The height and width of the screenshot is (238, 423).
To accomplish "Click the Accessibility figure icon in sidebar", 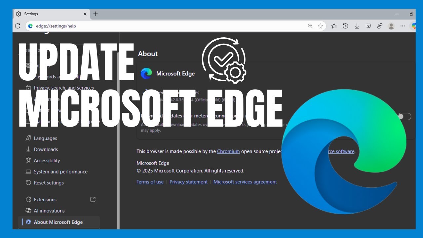I will click(28, 160).
